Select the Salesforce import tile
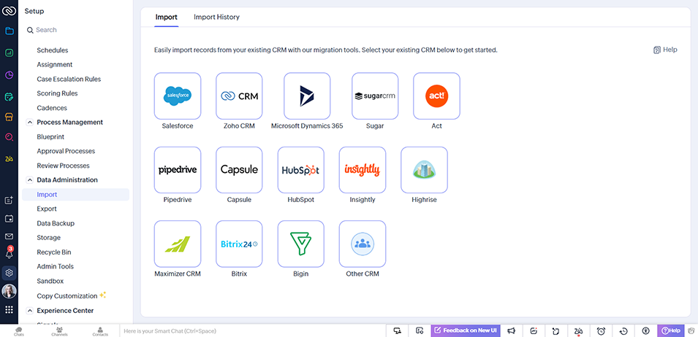Screen dimensions: 698x337 point(178,96)
